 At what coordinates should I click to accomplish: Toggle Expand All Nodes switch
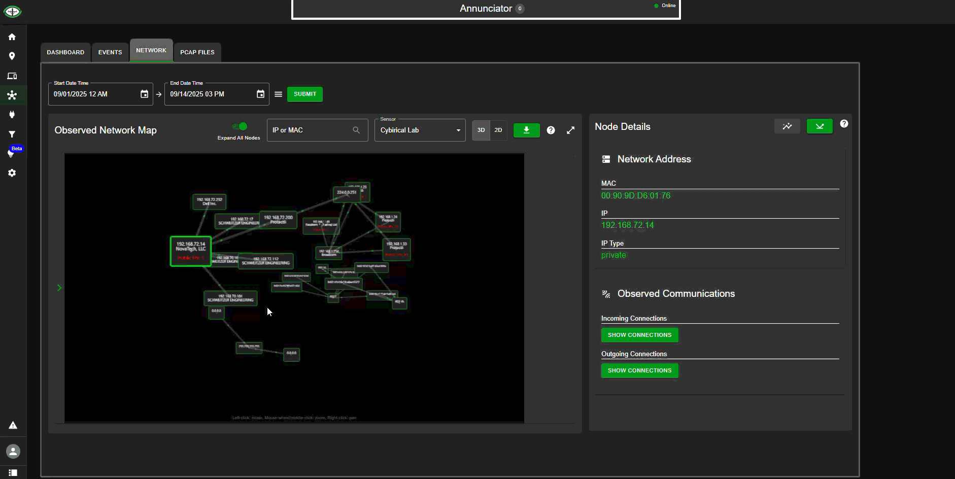[240, 126]
